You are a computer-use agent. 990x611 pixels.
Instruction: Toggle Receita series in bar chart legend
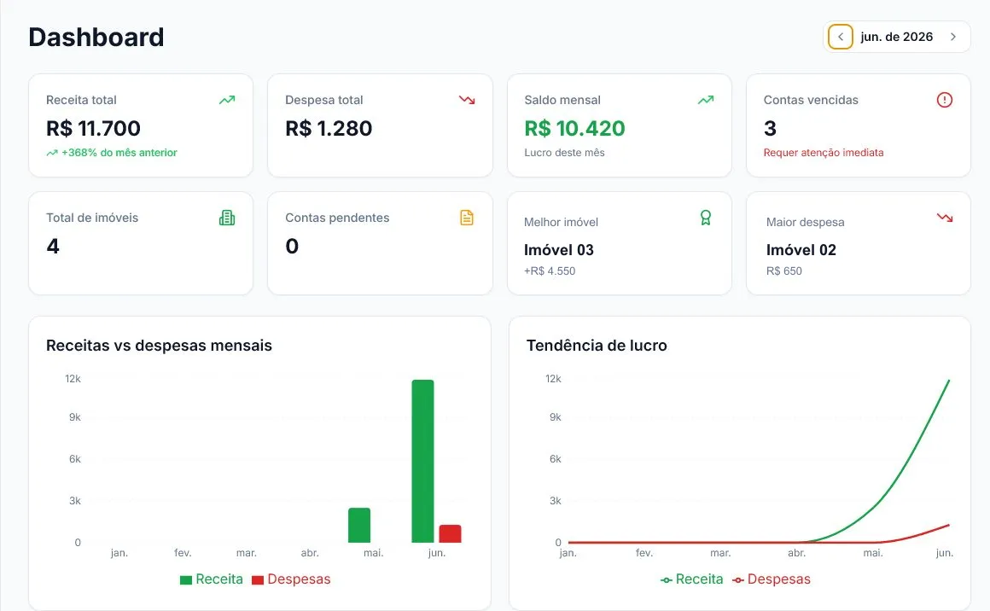tap(212, 579)
